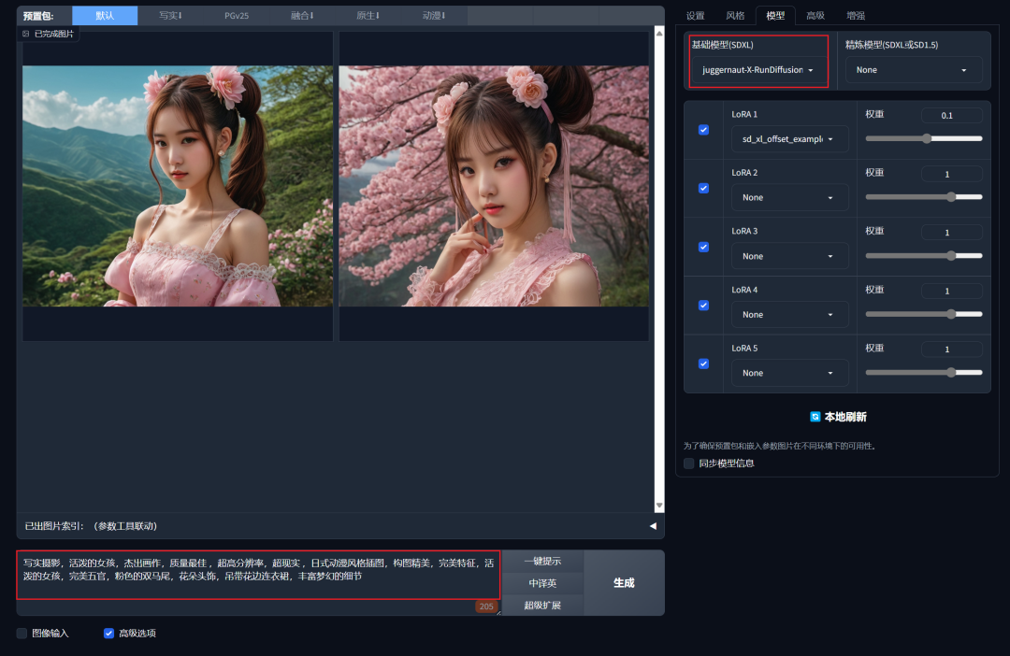Image resolution: width=1010 pixels, height=656 pixels.
Task: Switch to the 设置 tab
Action: [695, 16]
